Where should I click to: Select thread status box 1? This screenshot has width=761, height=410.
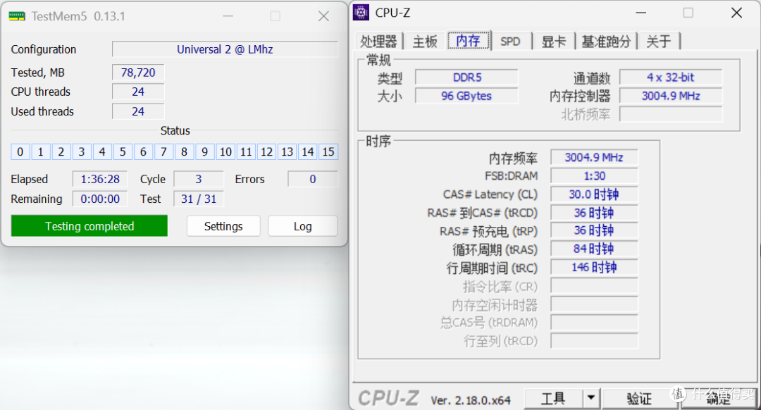[x=40, y=152]
